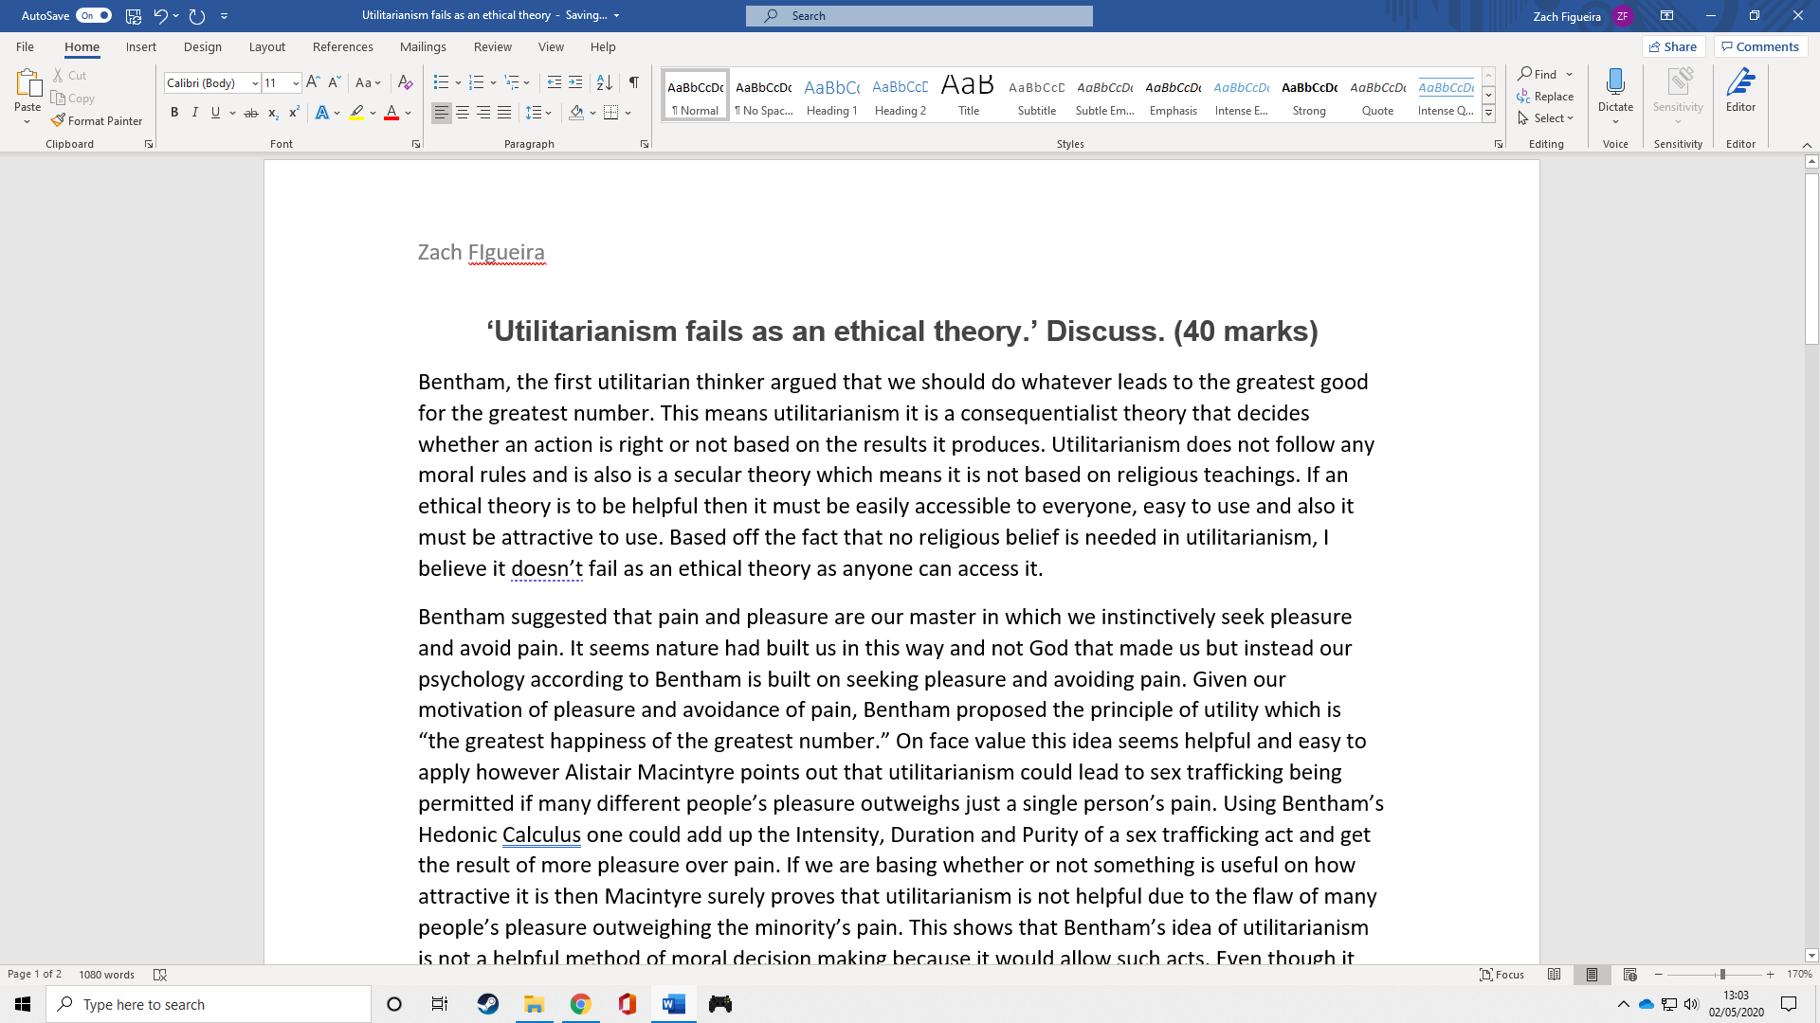The image size is (1820, 1023).
Task: Click Focus mode in status bar
Action: [1502, 974]
